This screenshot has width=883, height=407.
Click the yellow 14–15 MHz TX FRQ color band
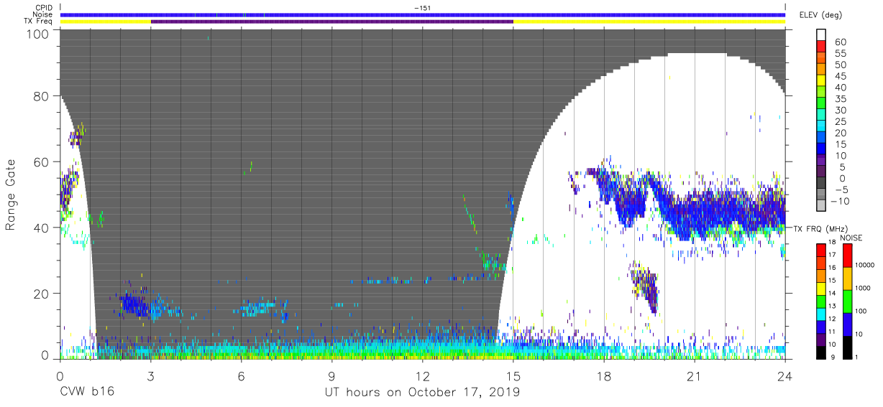pyautogui.click(x=821, y=289)
